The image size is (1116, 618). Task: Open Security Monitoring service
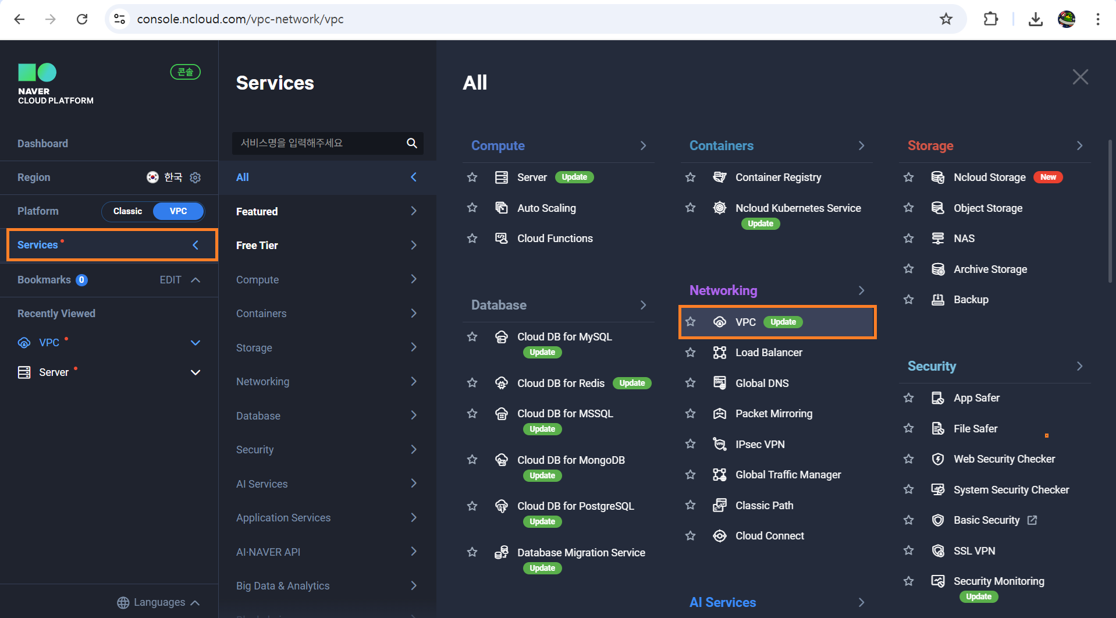coord(998,581)
